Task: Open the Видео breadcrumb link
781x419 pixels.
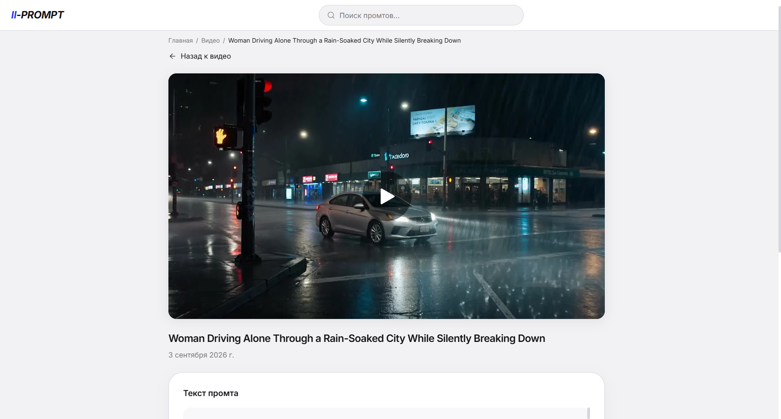Action: [210, 41]
